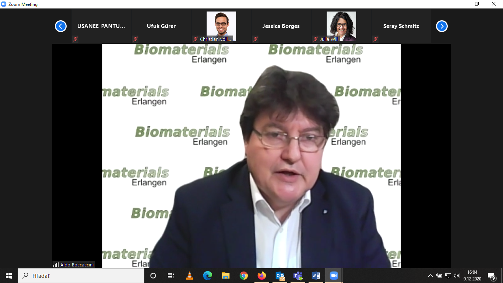Click muted mic icon on Jessica Borges tile
Viewport: 503px width, 283px height.
click(256, 39)
